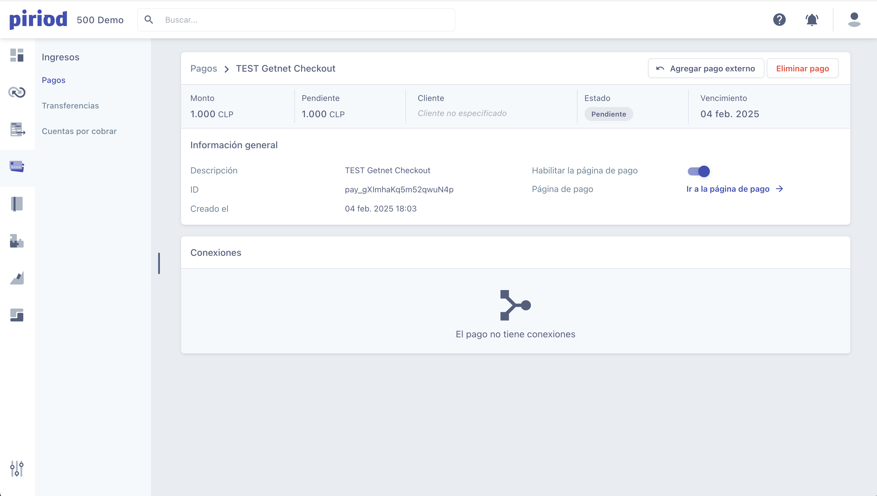This screenshot has width=877, height=496.
Task: Click the Buscar search field
Action: (296, 20)
